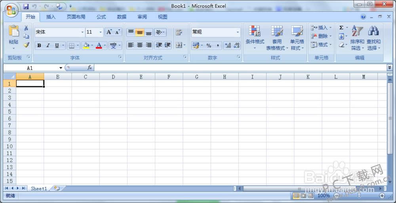
Task: Switch to the 插入 ribbon tab
Action: click(x=51, y=17)
